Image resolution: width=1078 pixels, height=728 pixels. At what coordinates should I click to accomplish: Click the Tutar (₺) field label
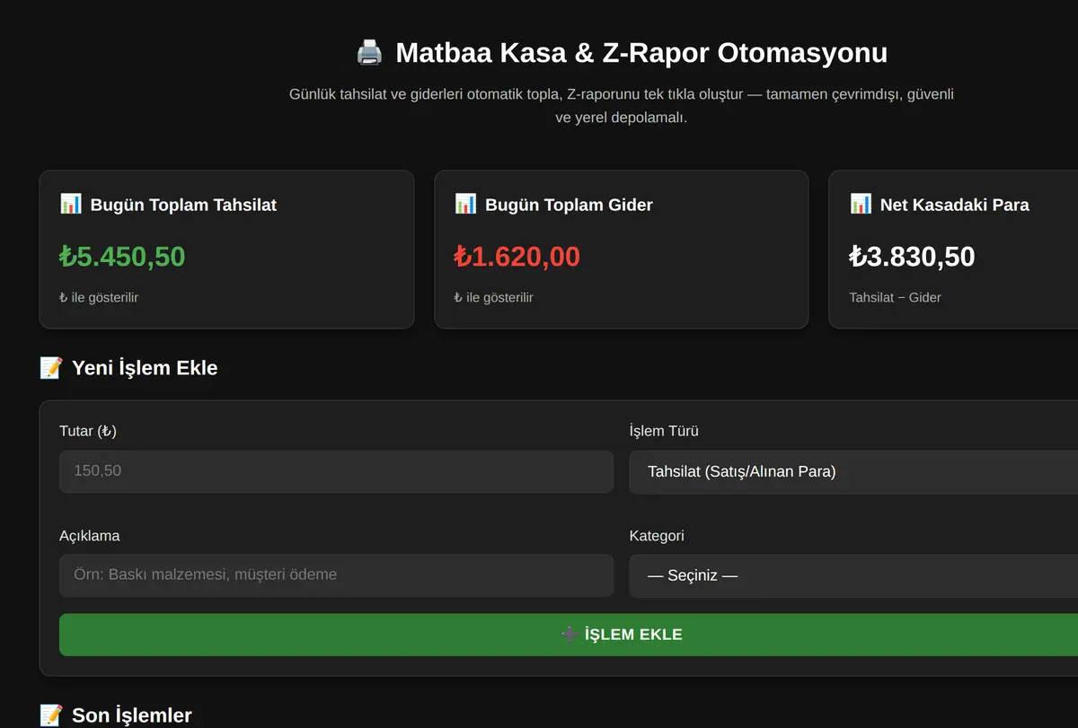88,431
